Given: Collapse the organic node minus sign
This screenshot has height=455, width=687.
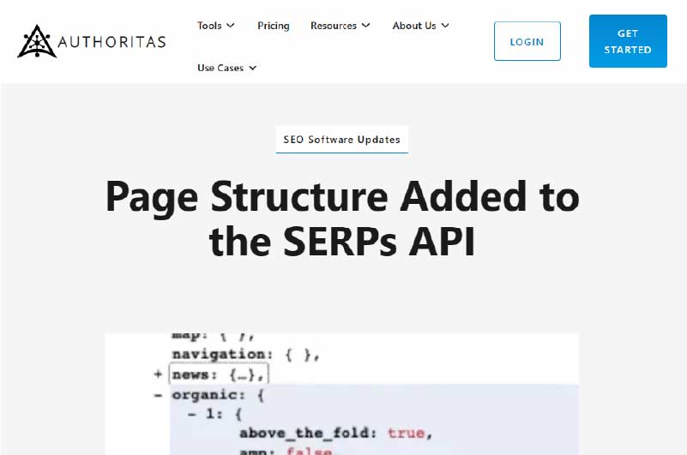Looking at the screenshot, I should click(x=158, y=395).
